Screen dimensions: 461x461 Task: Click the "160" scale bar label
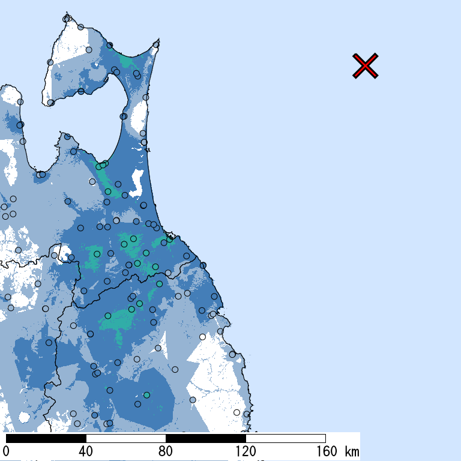tap(325, 451)
